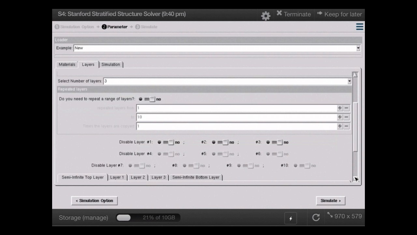Toggle Disable Layer #9 switch

click(248, 166)
